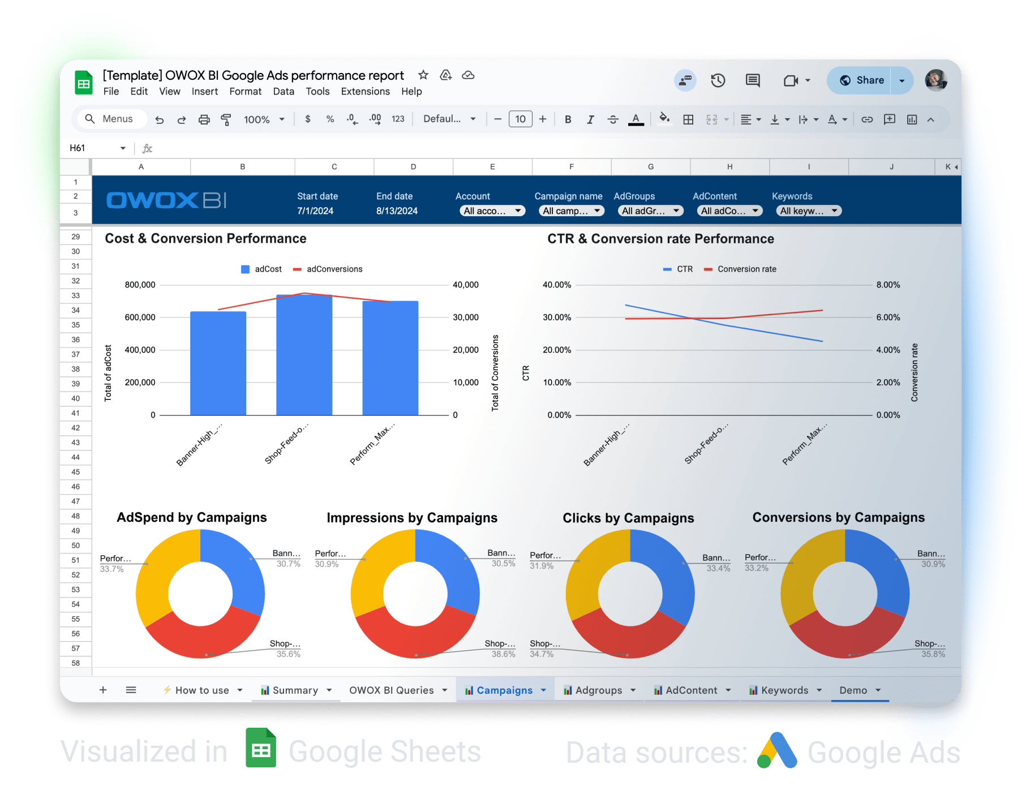Star the document title

pyautogui.click(x=423, y=75)
